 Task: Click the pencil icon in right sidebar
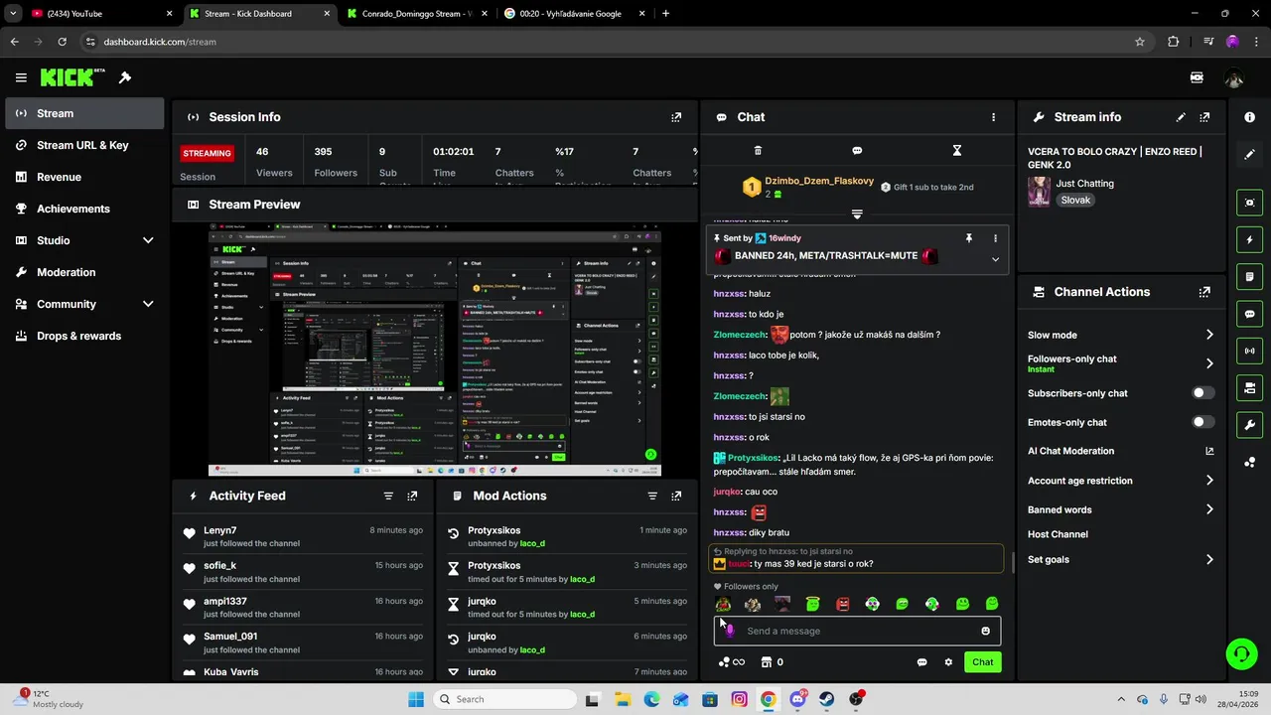(1249, 154)
